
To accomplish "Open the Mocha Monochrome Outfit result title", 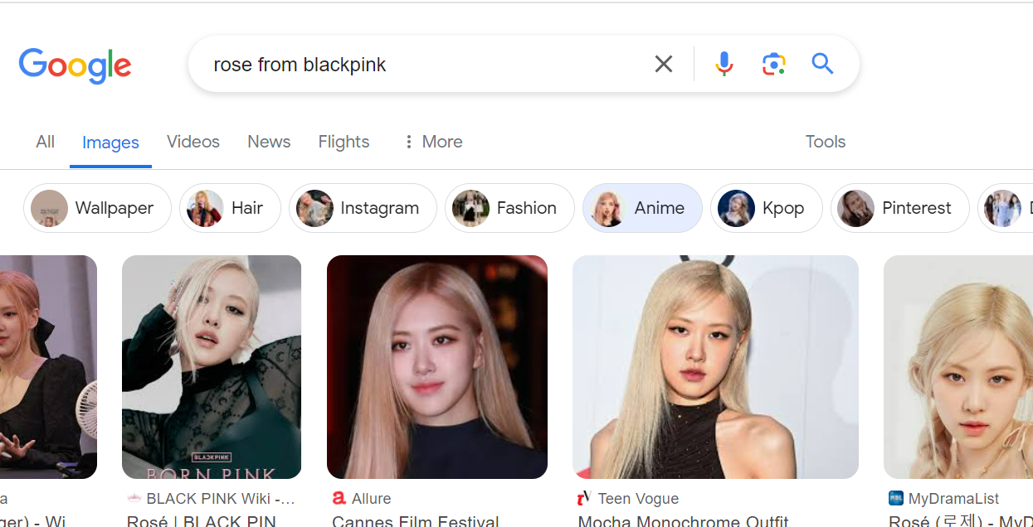I will coord(684,520).
